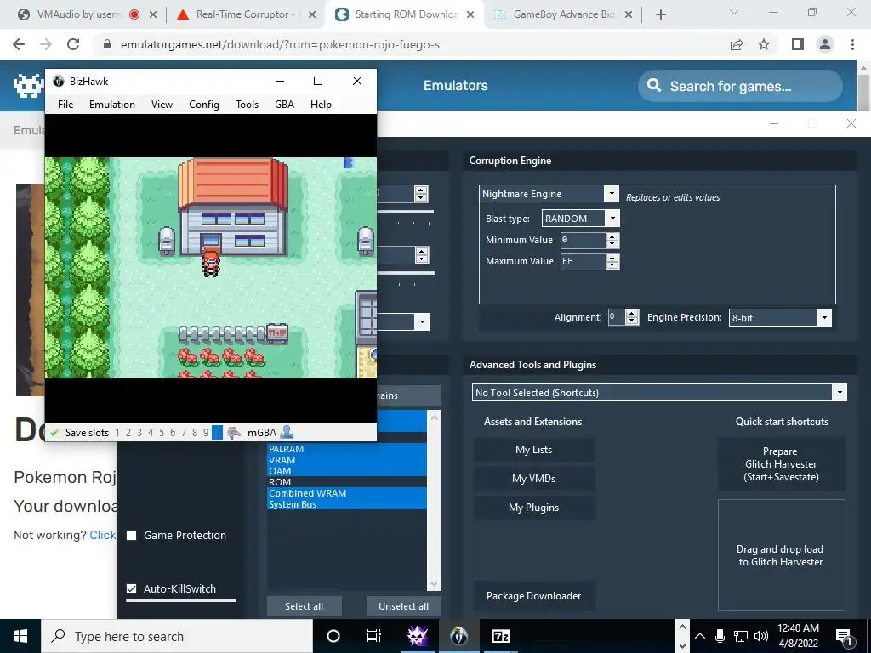Viewport: 871px width, 653px height.
Task: Show hidden tray icons chevron
Action: tap(700, 636)
